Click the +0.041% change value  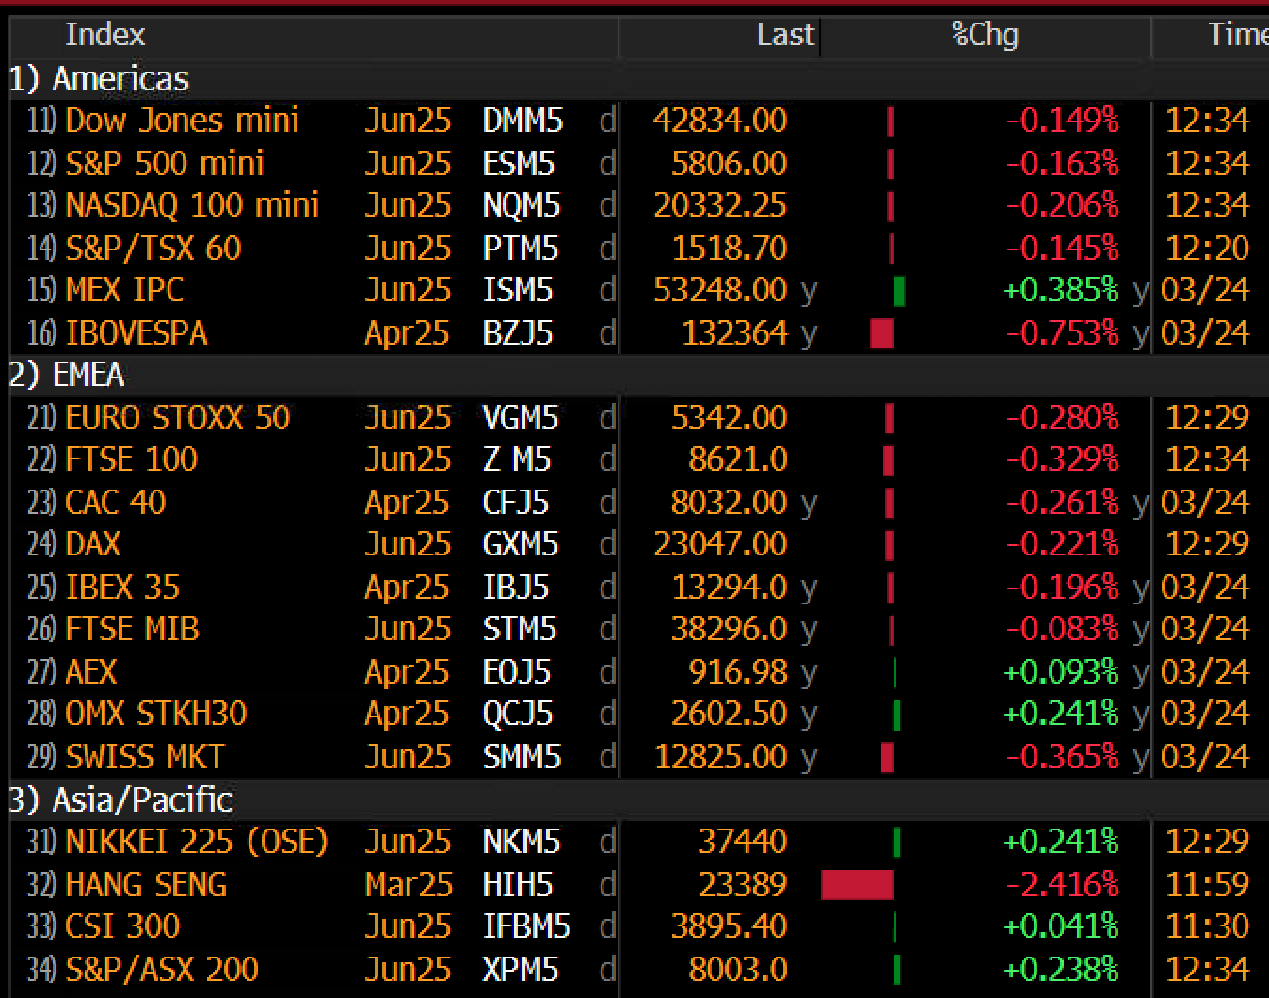pyautogui.click(x=1061, y=926)
